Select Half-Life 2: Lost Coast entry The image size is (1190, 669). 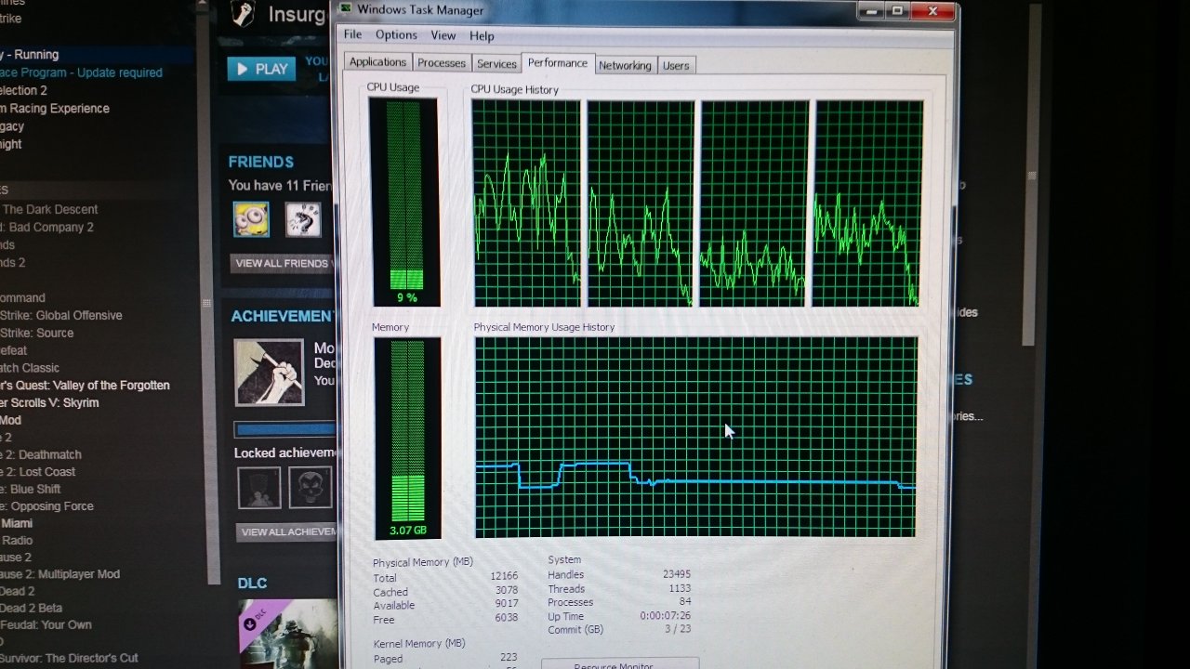click(x=38, y=471)
